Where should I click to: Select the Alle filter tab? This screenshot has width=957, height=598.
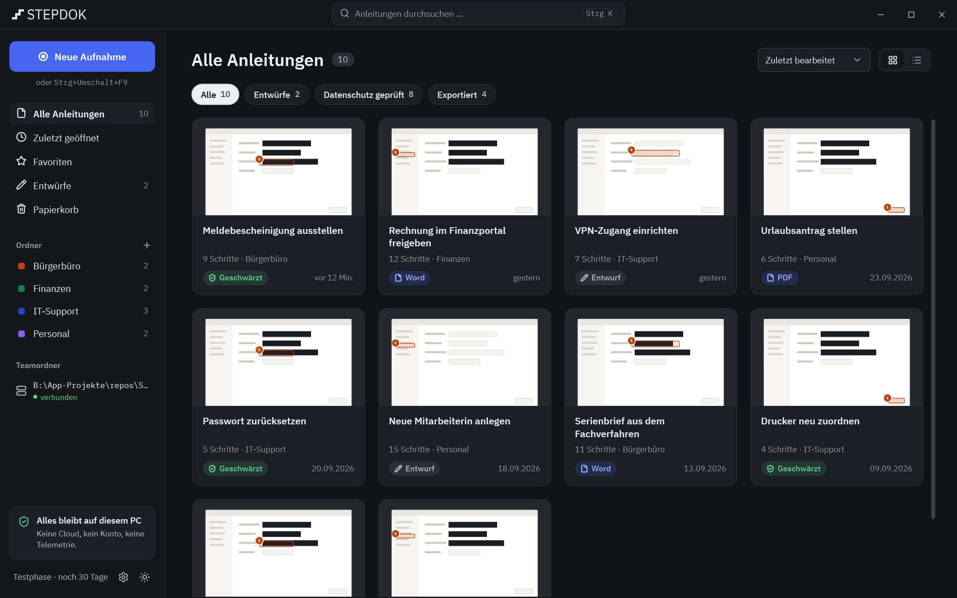click(x=215, y=94)
